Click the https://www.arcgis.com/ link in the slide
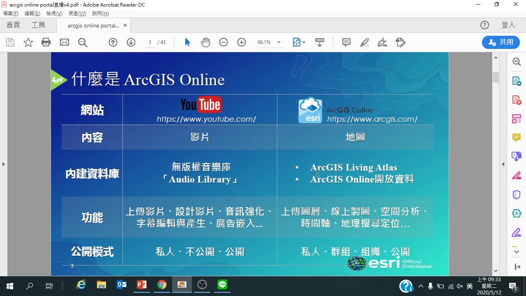This screenshot has width=526, height=296. [372, 119]
